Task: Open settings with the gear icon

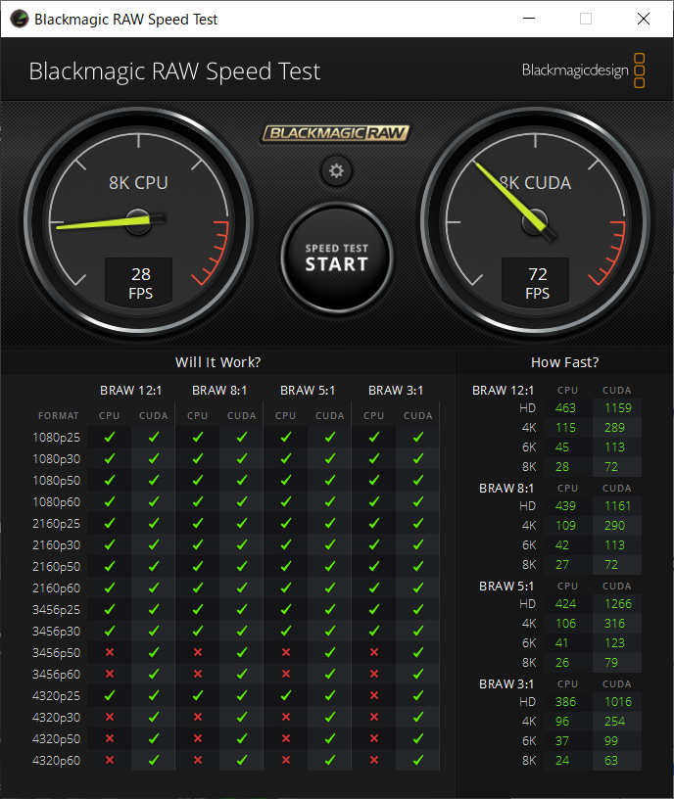Action: coord(336,170)
